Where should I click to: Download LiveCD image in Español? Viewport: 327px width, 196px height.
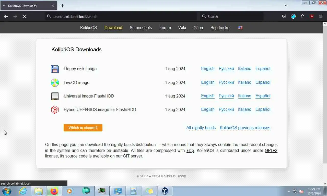pyautogui.click(x=263, y=82)
